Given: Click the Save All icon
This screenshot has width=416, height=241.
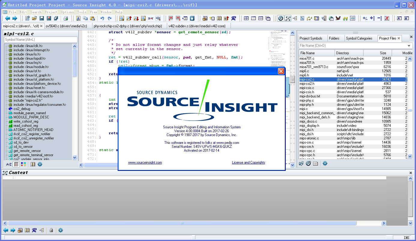Looking at the screenshot, I should [56, 18].
